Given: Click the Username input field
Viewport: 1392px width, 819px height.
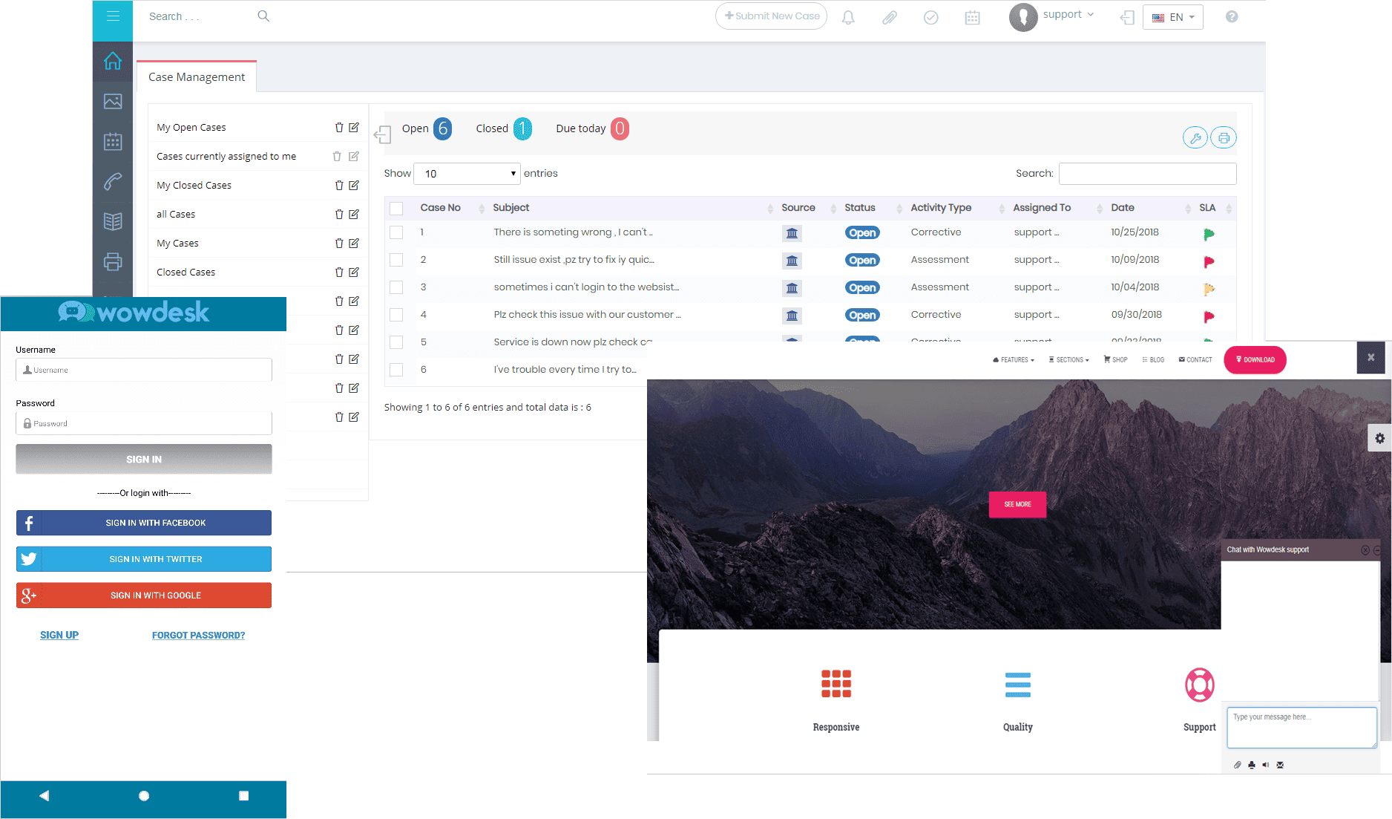Looking at the screenshot, I should click(x=144, y=370).
